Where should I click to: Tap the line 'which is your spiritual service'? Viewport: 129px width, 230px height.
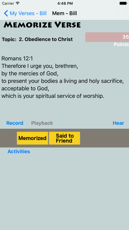tap(53, 96)
